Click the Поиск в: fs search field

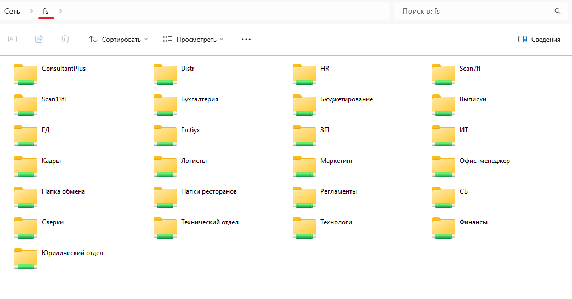[472, 11]
